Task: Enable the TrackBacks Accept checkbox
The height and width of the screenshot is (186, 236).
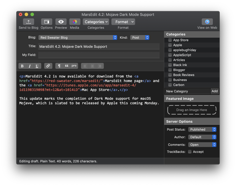Action: [x=190, y=152]
